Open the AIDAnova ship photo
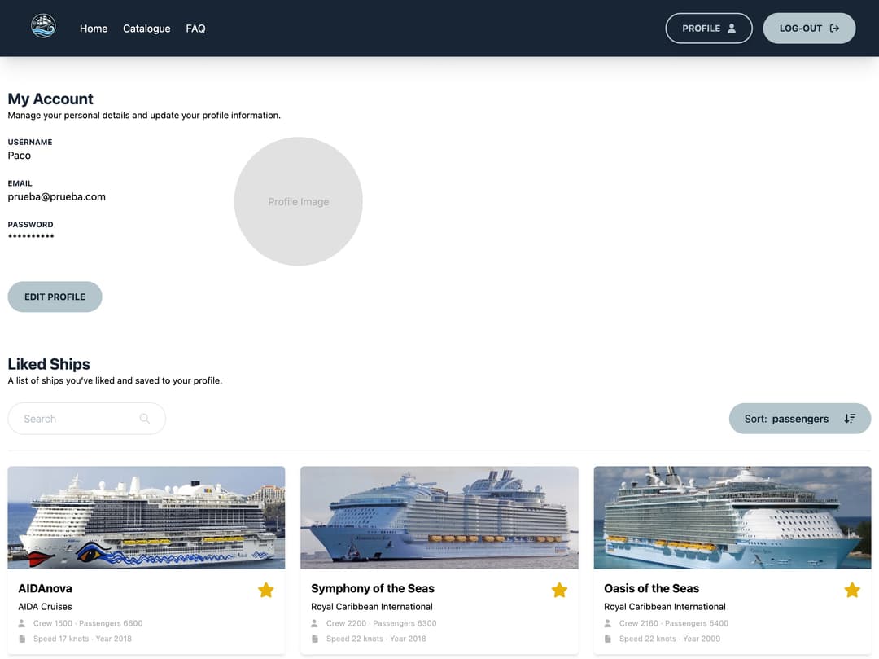879x659 pixels. 146,517
